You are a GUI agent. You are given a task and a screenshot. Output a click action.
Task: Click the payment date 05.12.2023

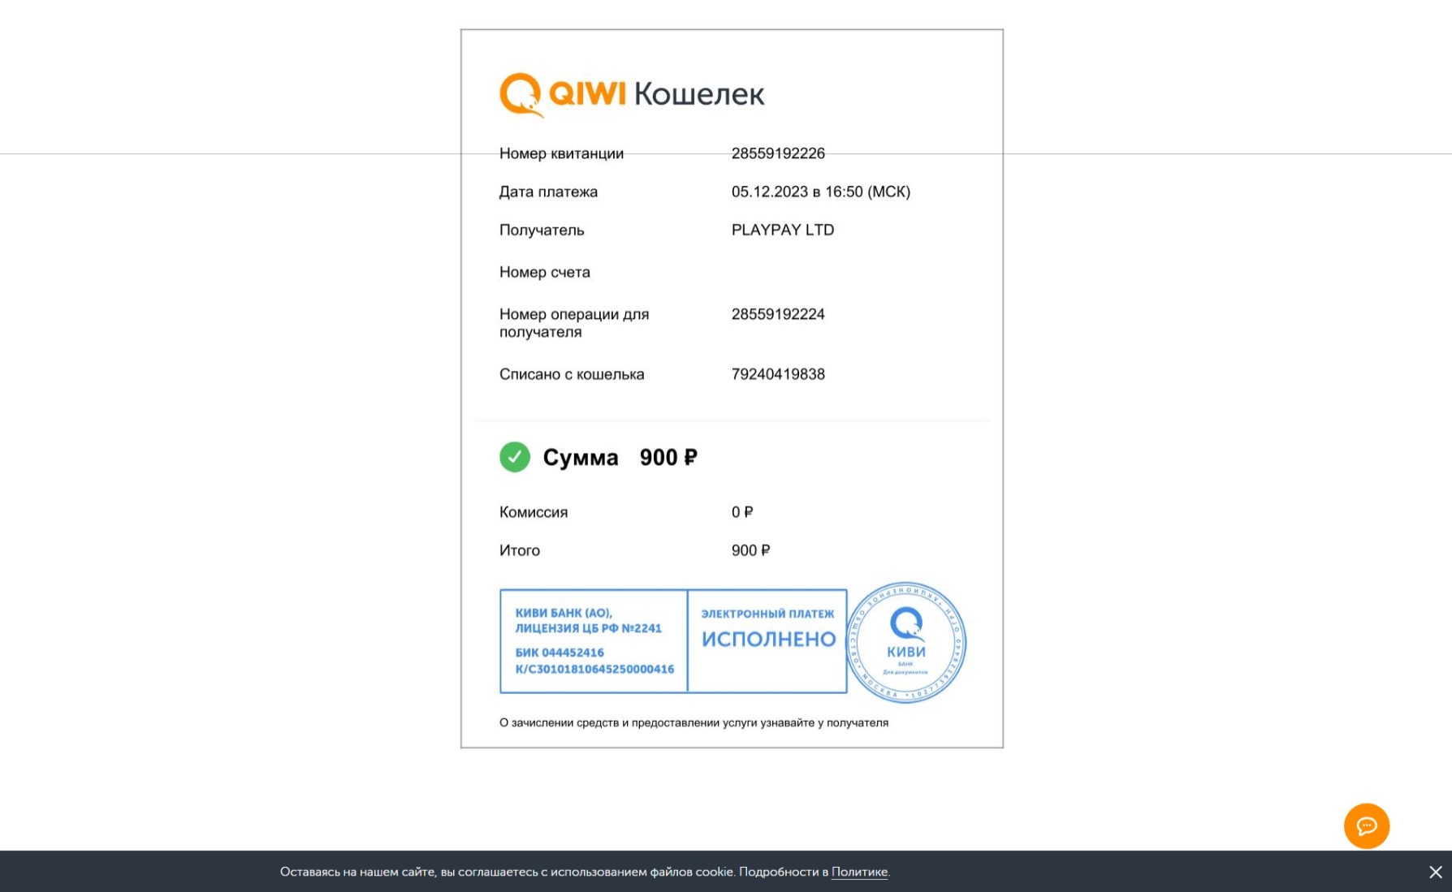pyautogui.click(x=821, y=192)
